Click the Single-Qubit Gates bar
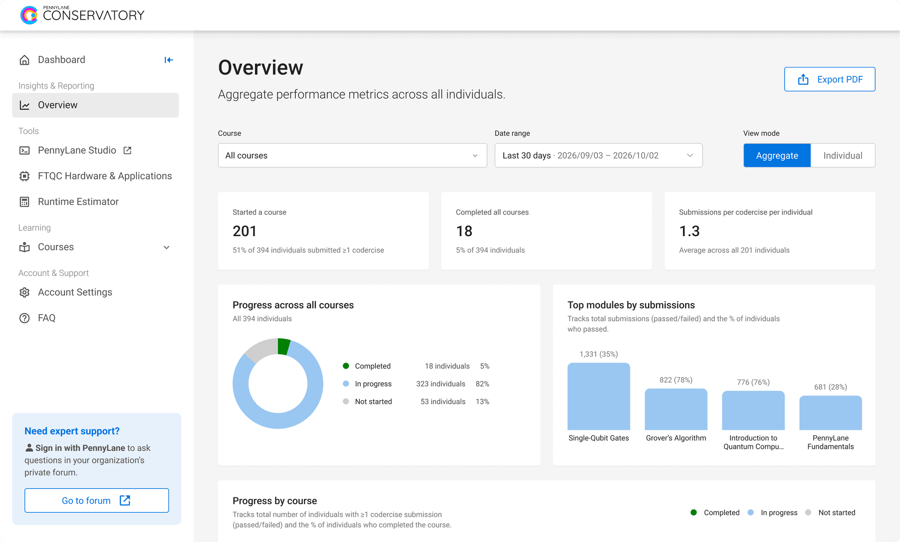The height and width of the screenshot is (542, 900). click(x=599, y=396)
